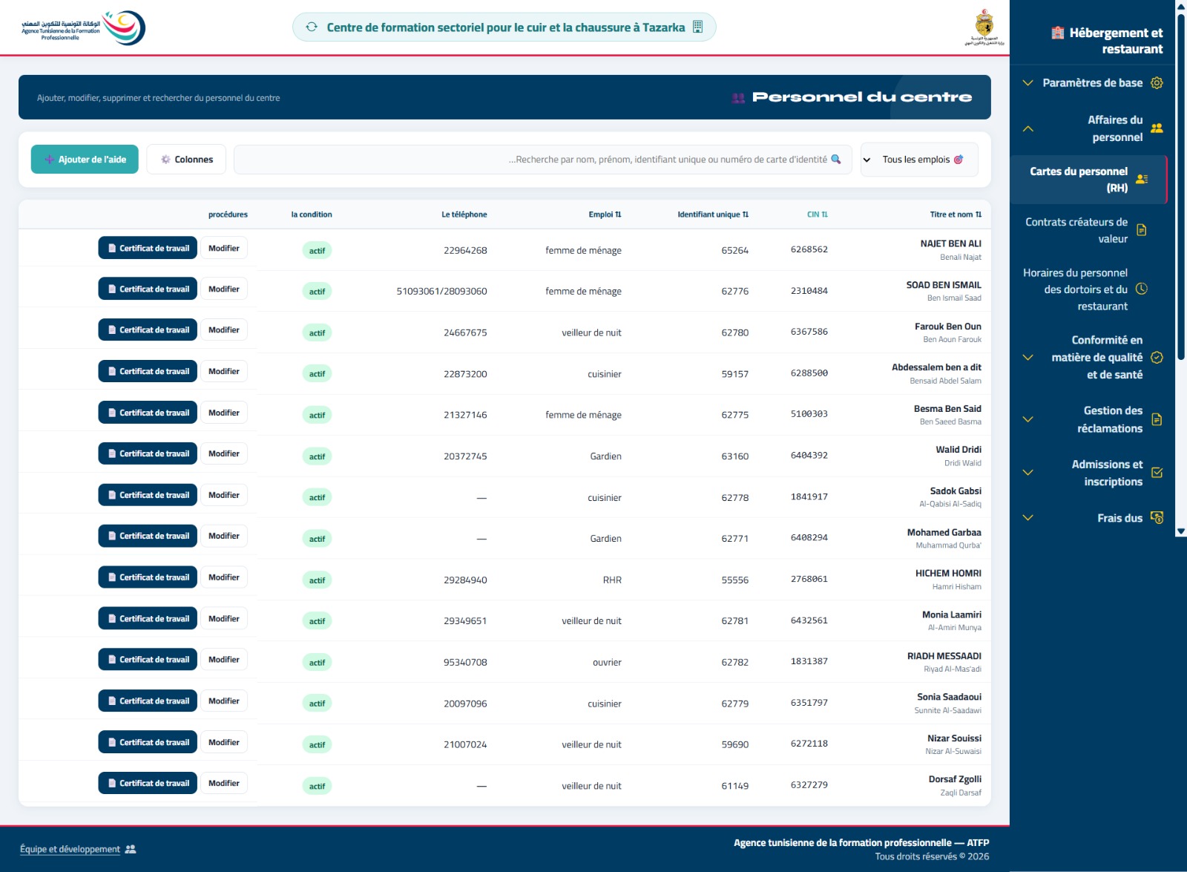Click the Contrats créateurs de valeur document icon
This screenshot has height=872, width=1187.
click(1142, 230)
